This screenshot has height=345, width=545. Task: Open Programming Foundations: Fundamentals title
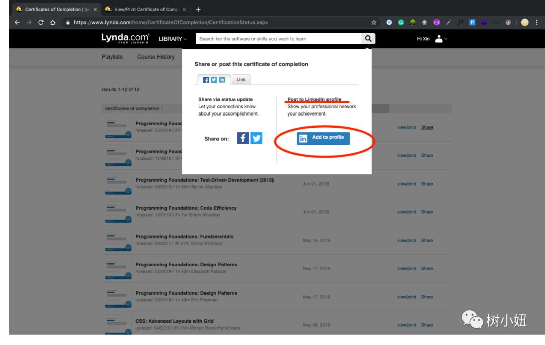tap(184, 236)
